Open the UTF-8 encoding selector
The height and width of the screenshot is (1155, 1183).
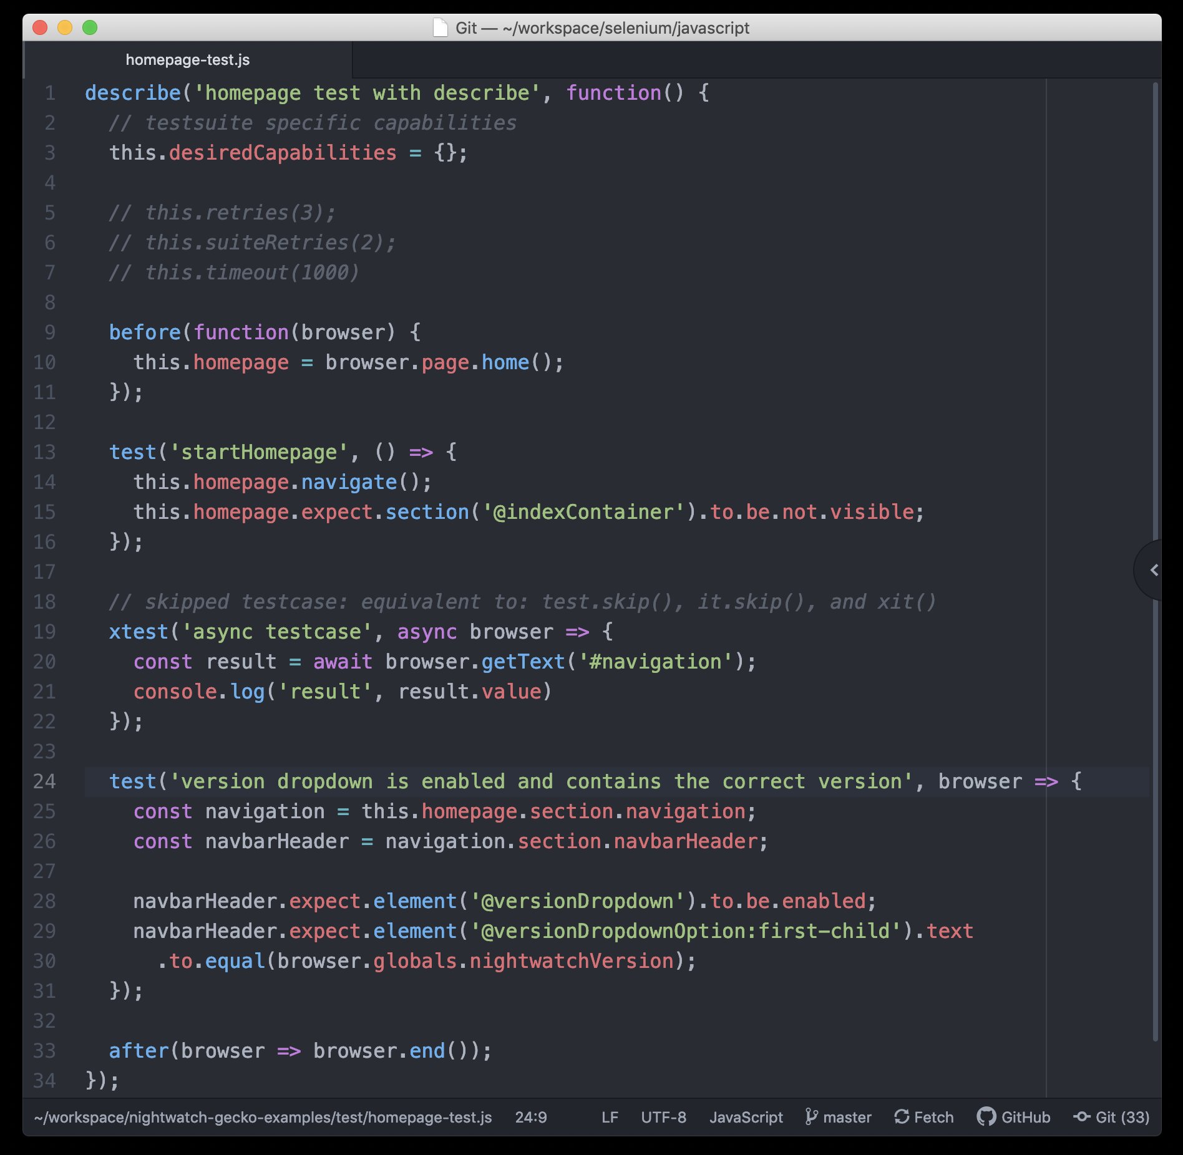coord(663,1117)
